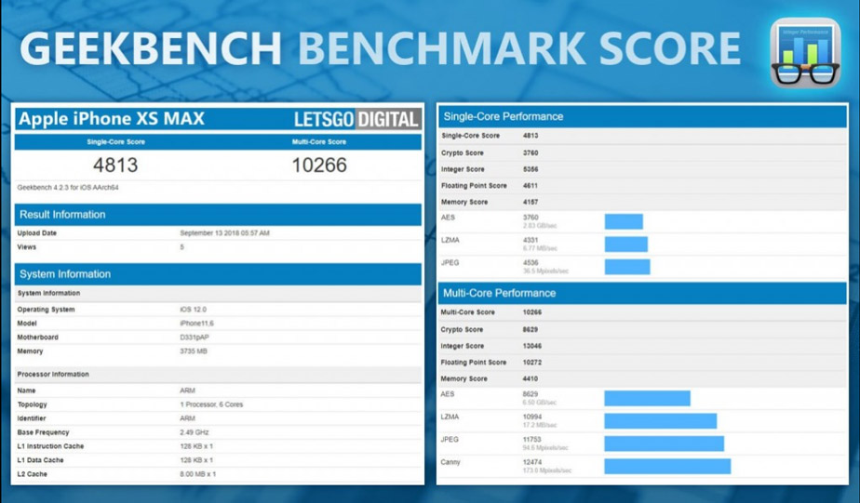Select single-core LZMA score "4331"
This screenshot has height=503, width=860.
coord(531,240)
